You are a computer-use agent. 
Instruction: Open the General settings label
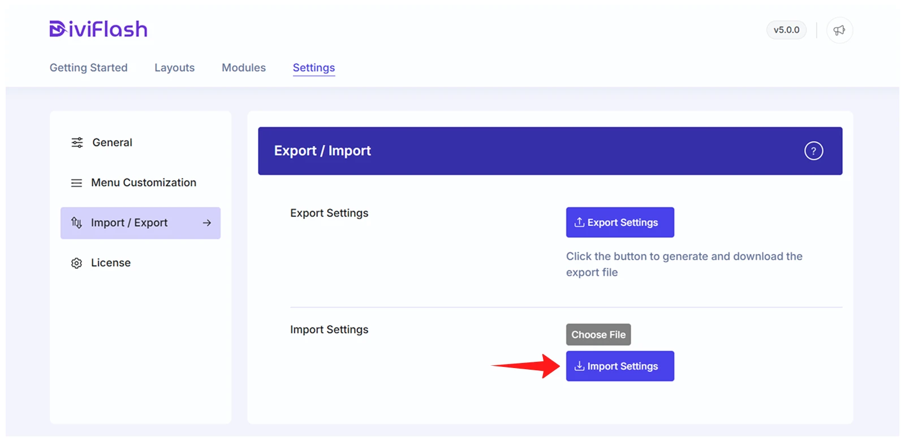pyautogui.click(x=112, y=142)
